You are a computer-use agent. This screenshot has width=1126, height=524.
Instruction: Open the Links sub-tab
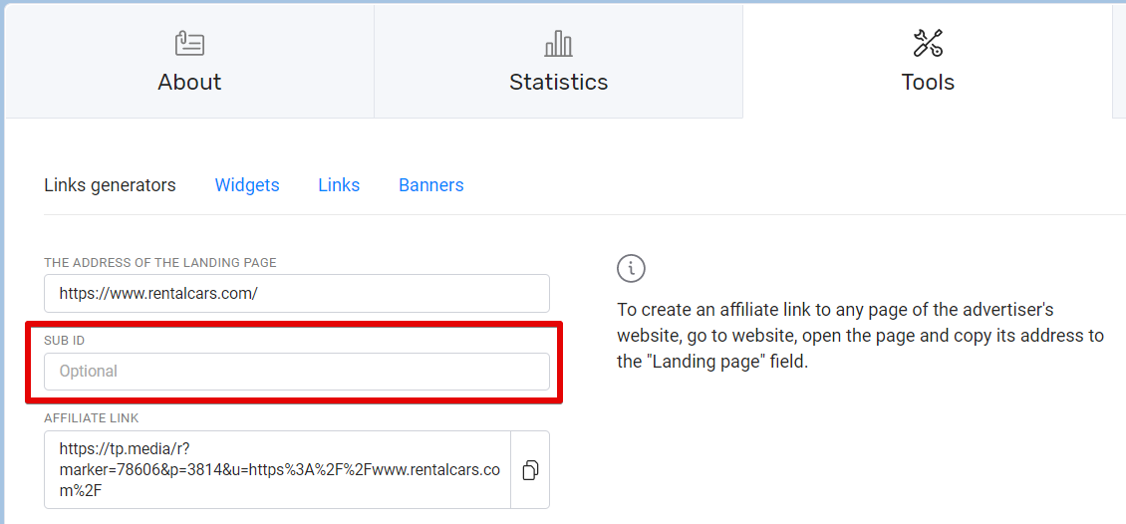[339, 185]
